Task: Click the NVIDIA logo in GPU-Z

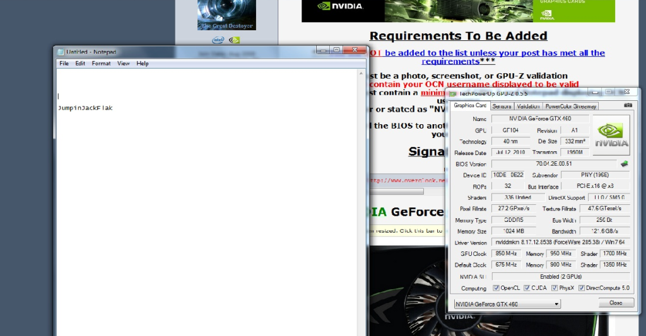Action: click(611, 135)
